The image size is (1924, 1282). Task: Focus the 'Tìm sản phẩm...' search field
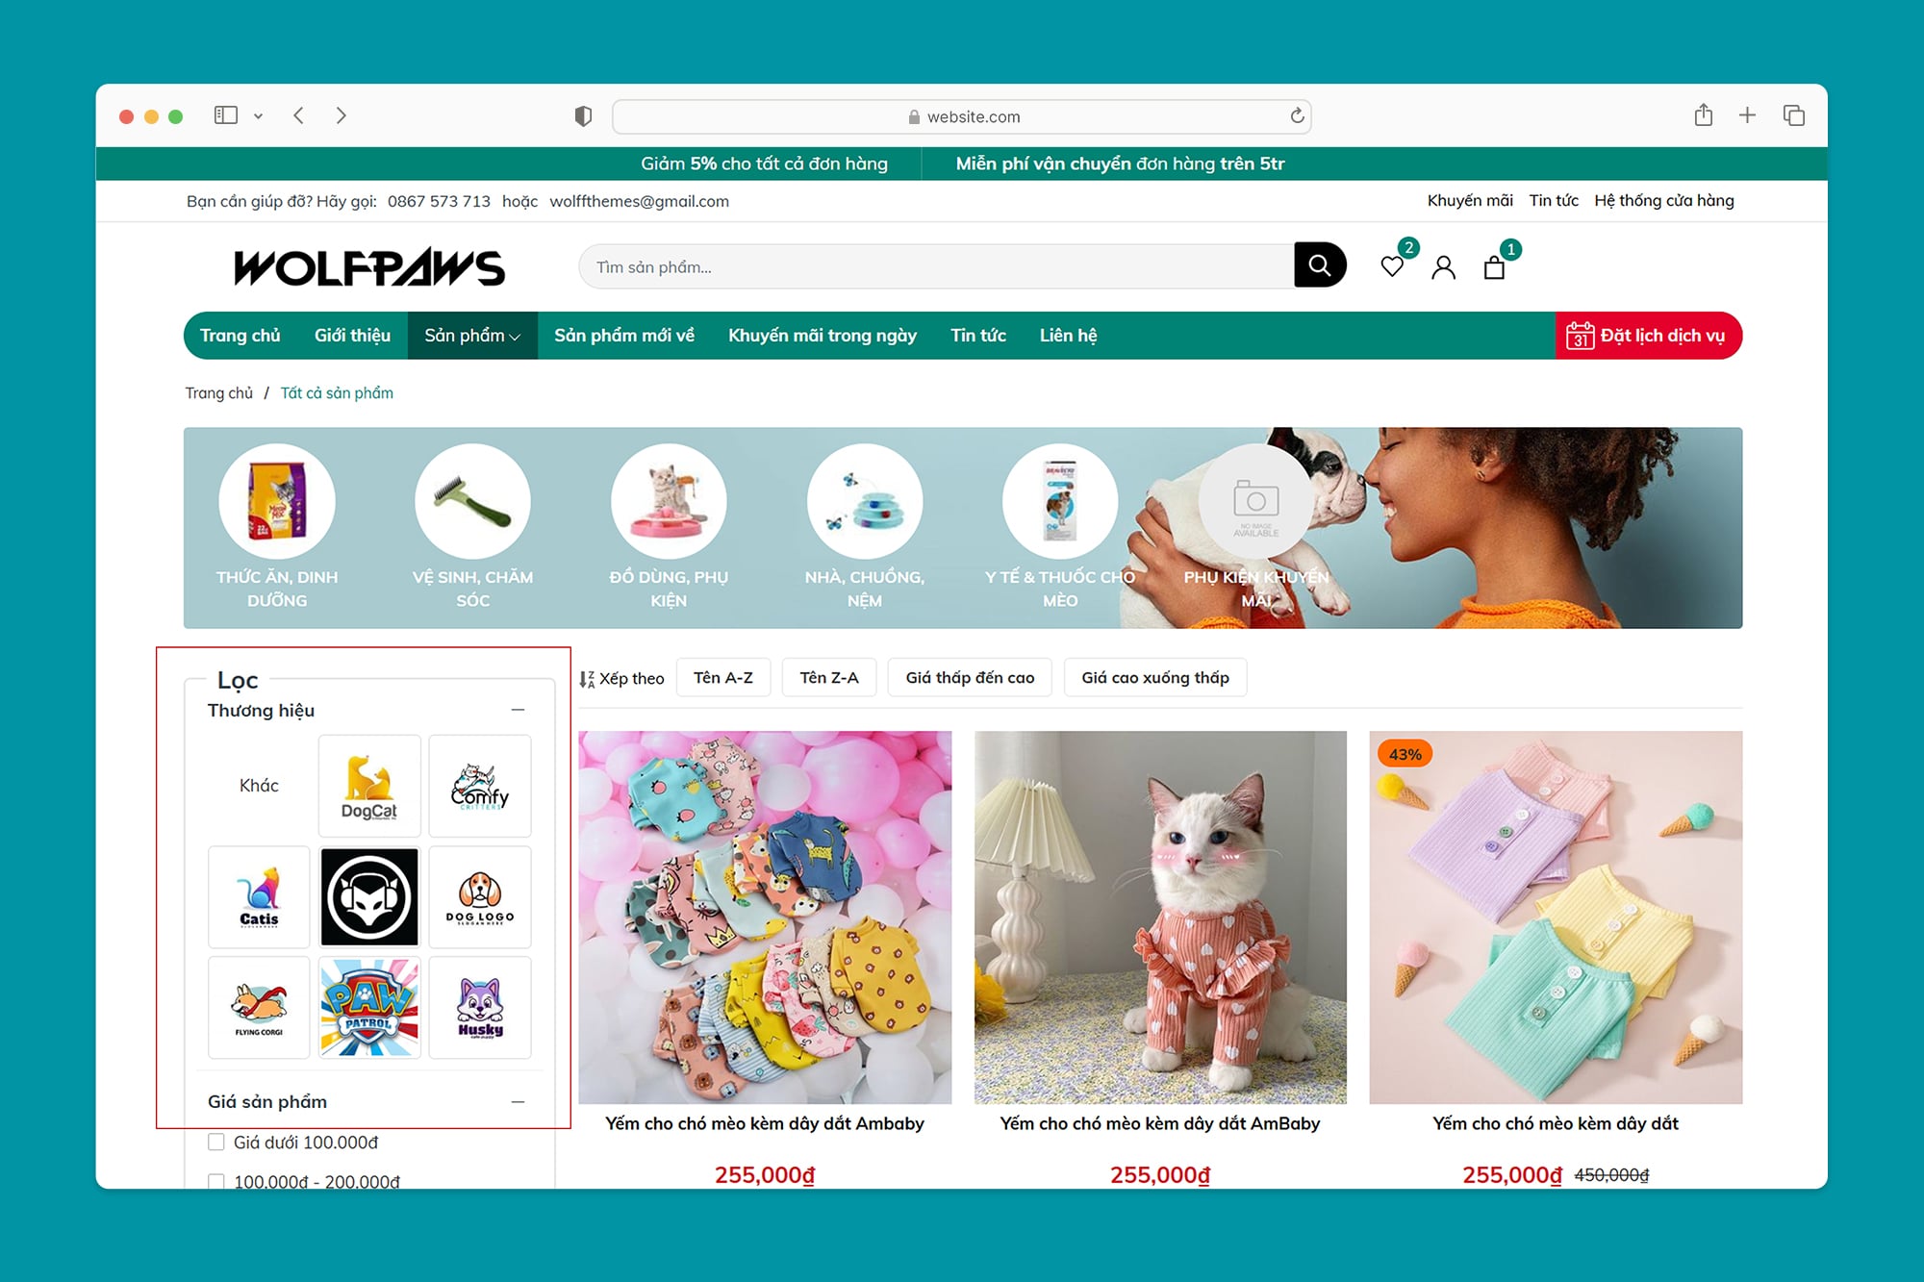(937, 266)
